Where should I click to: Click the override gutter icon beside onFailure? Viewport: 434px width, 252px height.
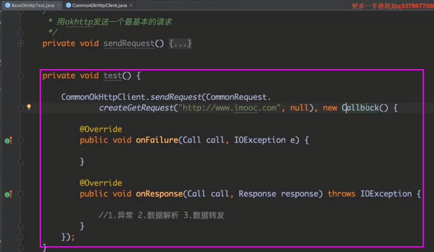click(x=9, y=141)
